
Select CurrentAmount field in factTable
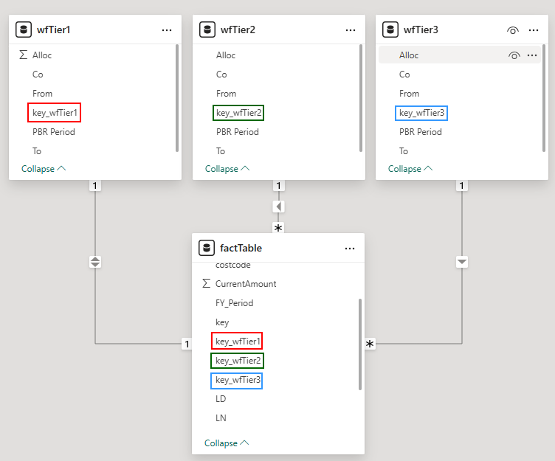tap(246, 284)
